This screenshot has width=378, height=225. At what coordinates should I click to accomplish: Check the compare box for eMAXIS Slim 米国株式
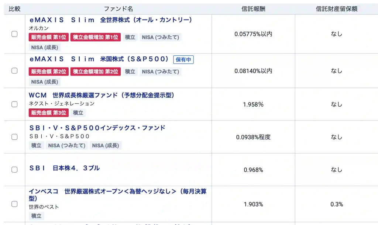click(x=14, y=71)
